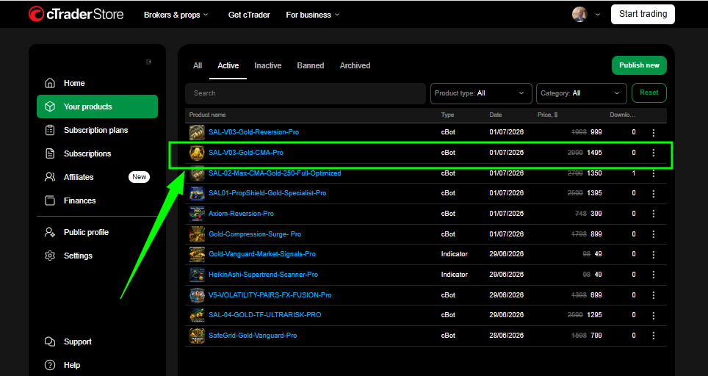Click the Affiliates people icon
Image resolution: width=708 pixels, height=376 pixels.
[50, 177]
